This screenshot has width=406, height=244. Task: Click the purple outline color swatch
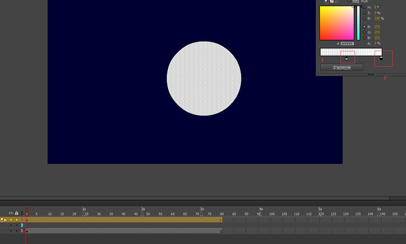[22, 220]
